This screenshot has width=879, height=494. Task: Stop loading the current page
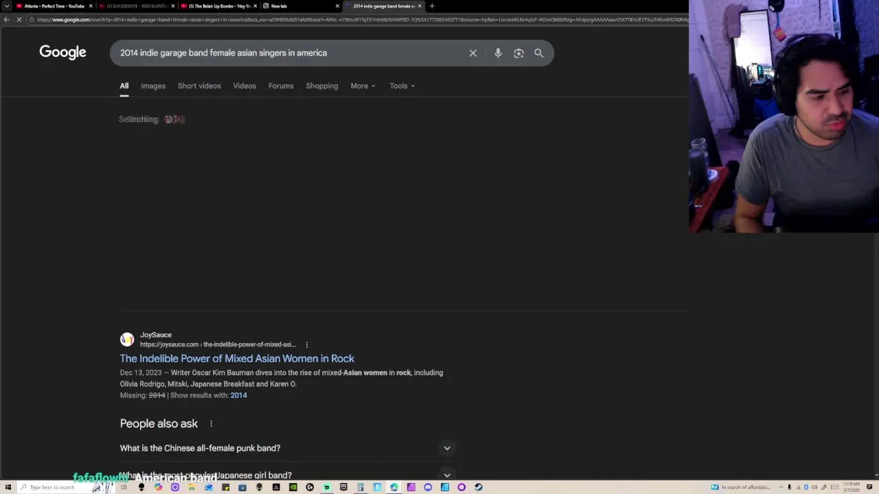pos(19,19)
